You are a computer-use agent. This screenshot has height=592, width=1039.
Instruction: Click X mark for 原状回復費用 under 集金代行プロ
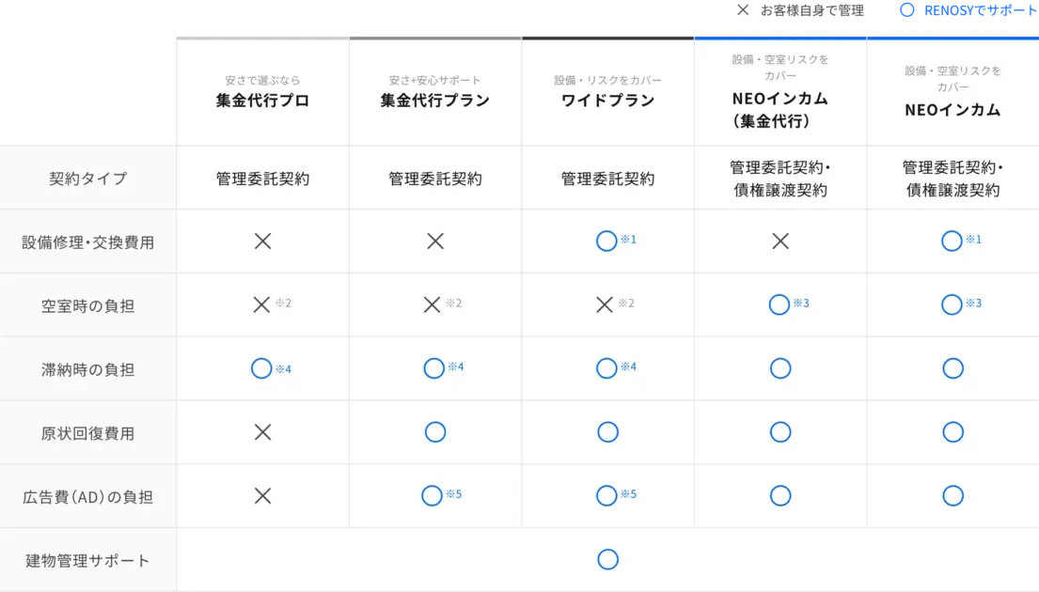tap(262, 431)
